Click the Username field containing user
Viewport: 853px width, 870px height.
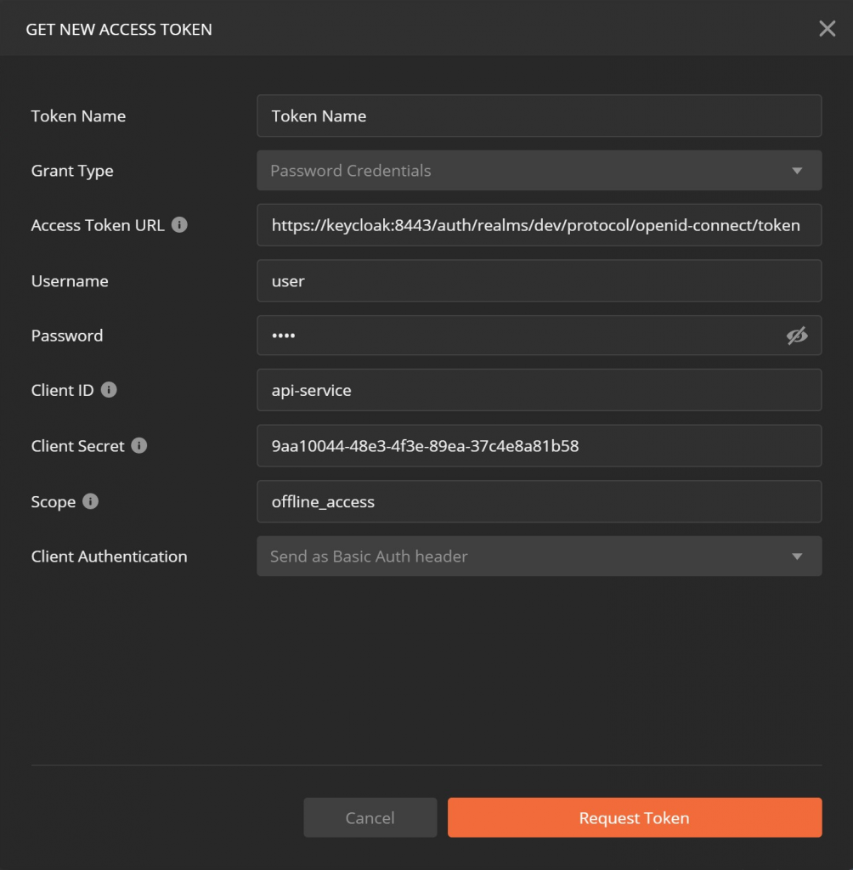pyautogui.click(x=539, y=280)
